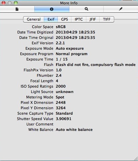This screenshot has height=161, width=138.
Task: Select Date Time Digitized value 2013:04:29 18:25:35
Action: 75,32
